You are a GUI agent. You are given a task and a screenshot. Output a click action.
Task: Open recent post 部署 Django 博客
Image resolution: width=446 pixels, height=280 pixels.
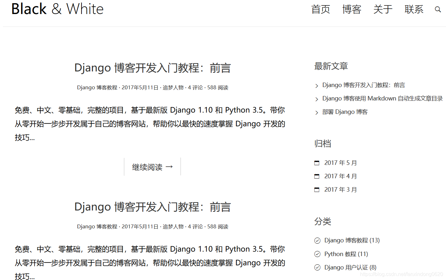click(x=345, y=112)
